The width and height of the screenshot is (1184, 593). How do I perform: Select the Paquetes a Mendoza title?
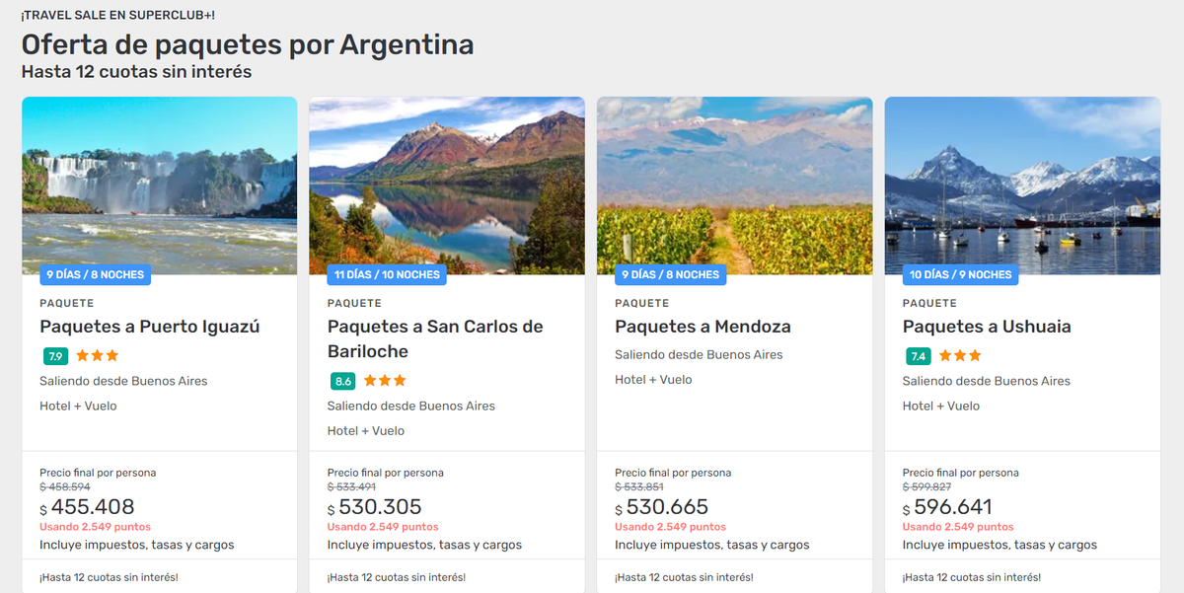703,327
